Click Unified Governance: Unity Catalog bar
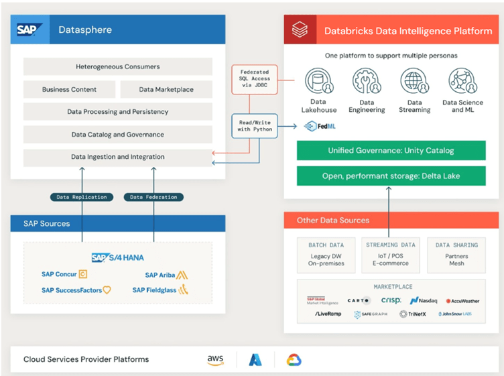This screenshot has height=376, width=504. [x=391, y=150]
